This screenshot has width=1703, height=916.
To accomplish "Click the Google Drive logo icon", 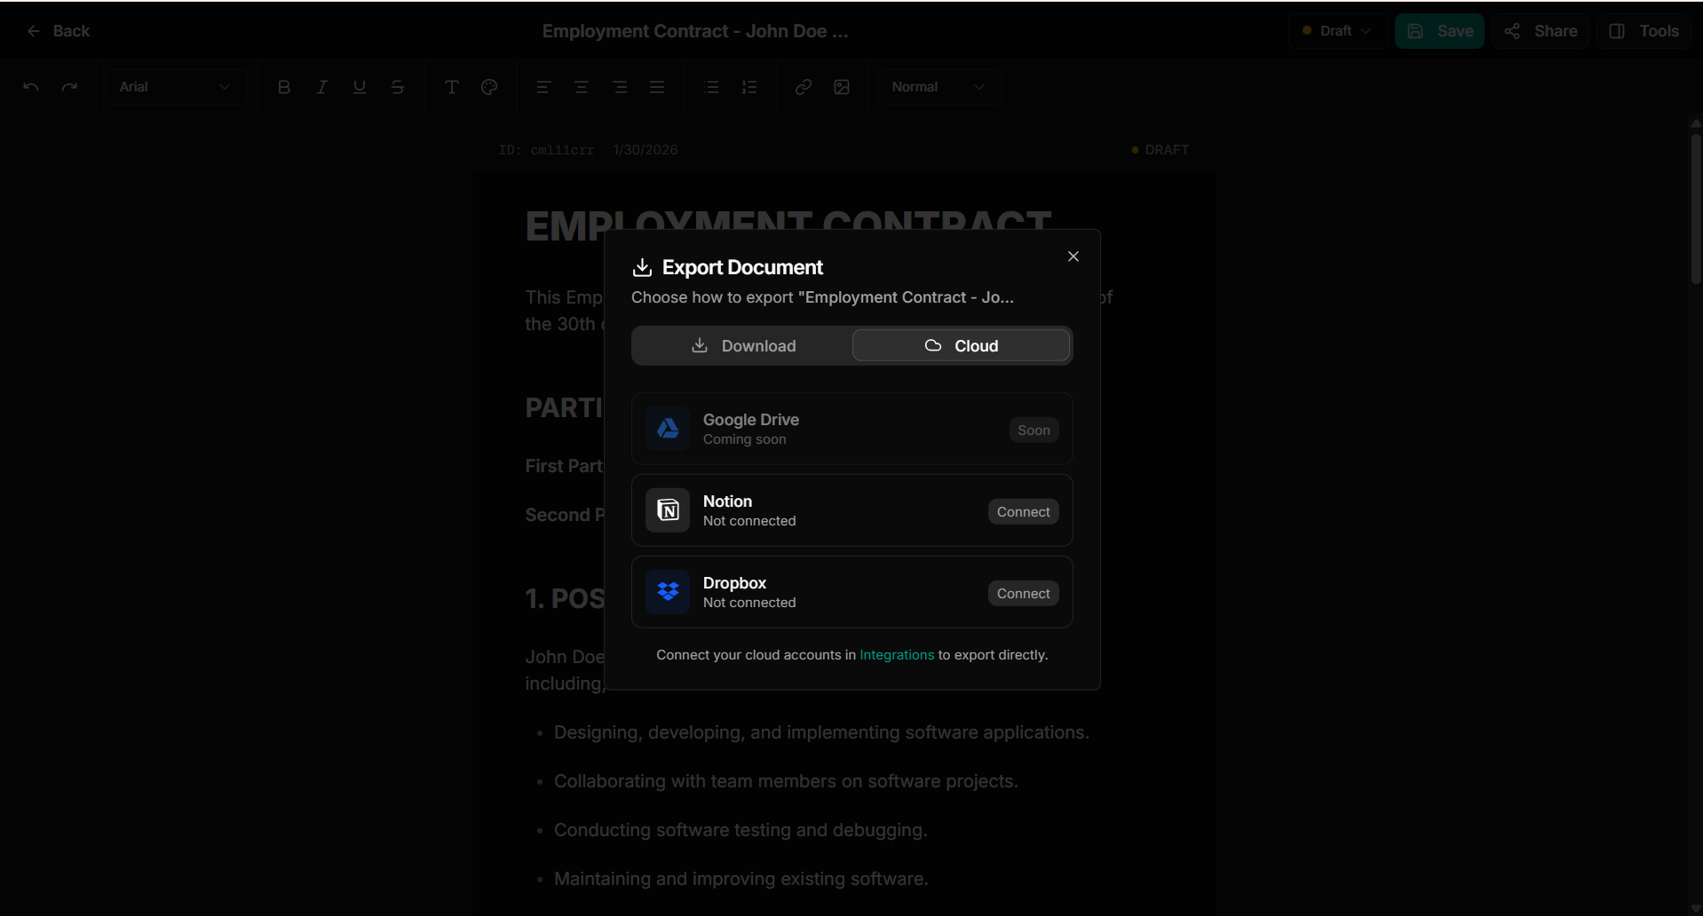I will click(x=668, y=429).
